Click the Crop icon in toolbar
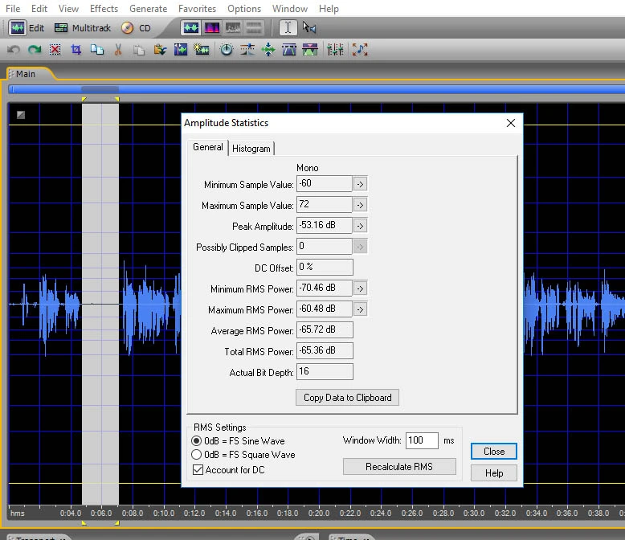This screenshot has width=625, height=540. 76,50
